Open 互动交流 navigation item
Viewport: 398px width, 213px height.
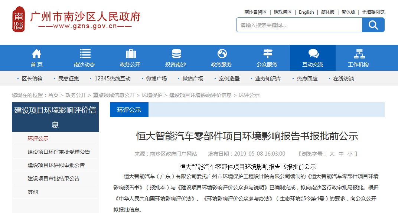click(313, 64)
